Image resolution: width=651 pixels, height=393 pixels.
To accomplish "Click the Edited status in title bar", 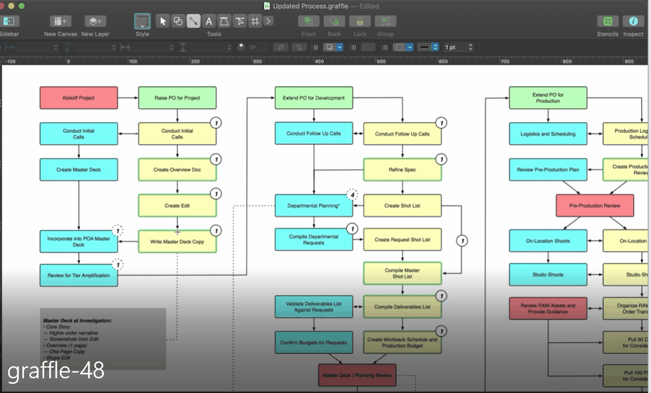I will click(x=370, y=6).
